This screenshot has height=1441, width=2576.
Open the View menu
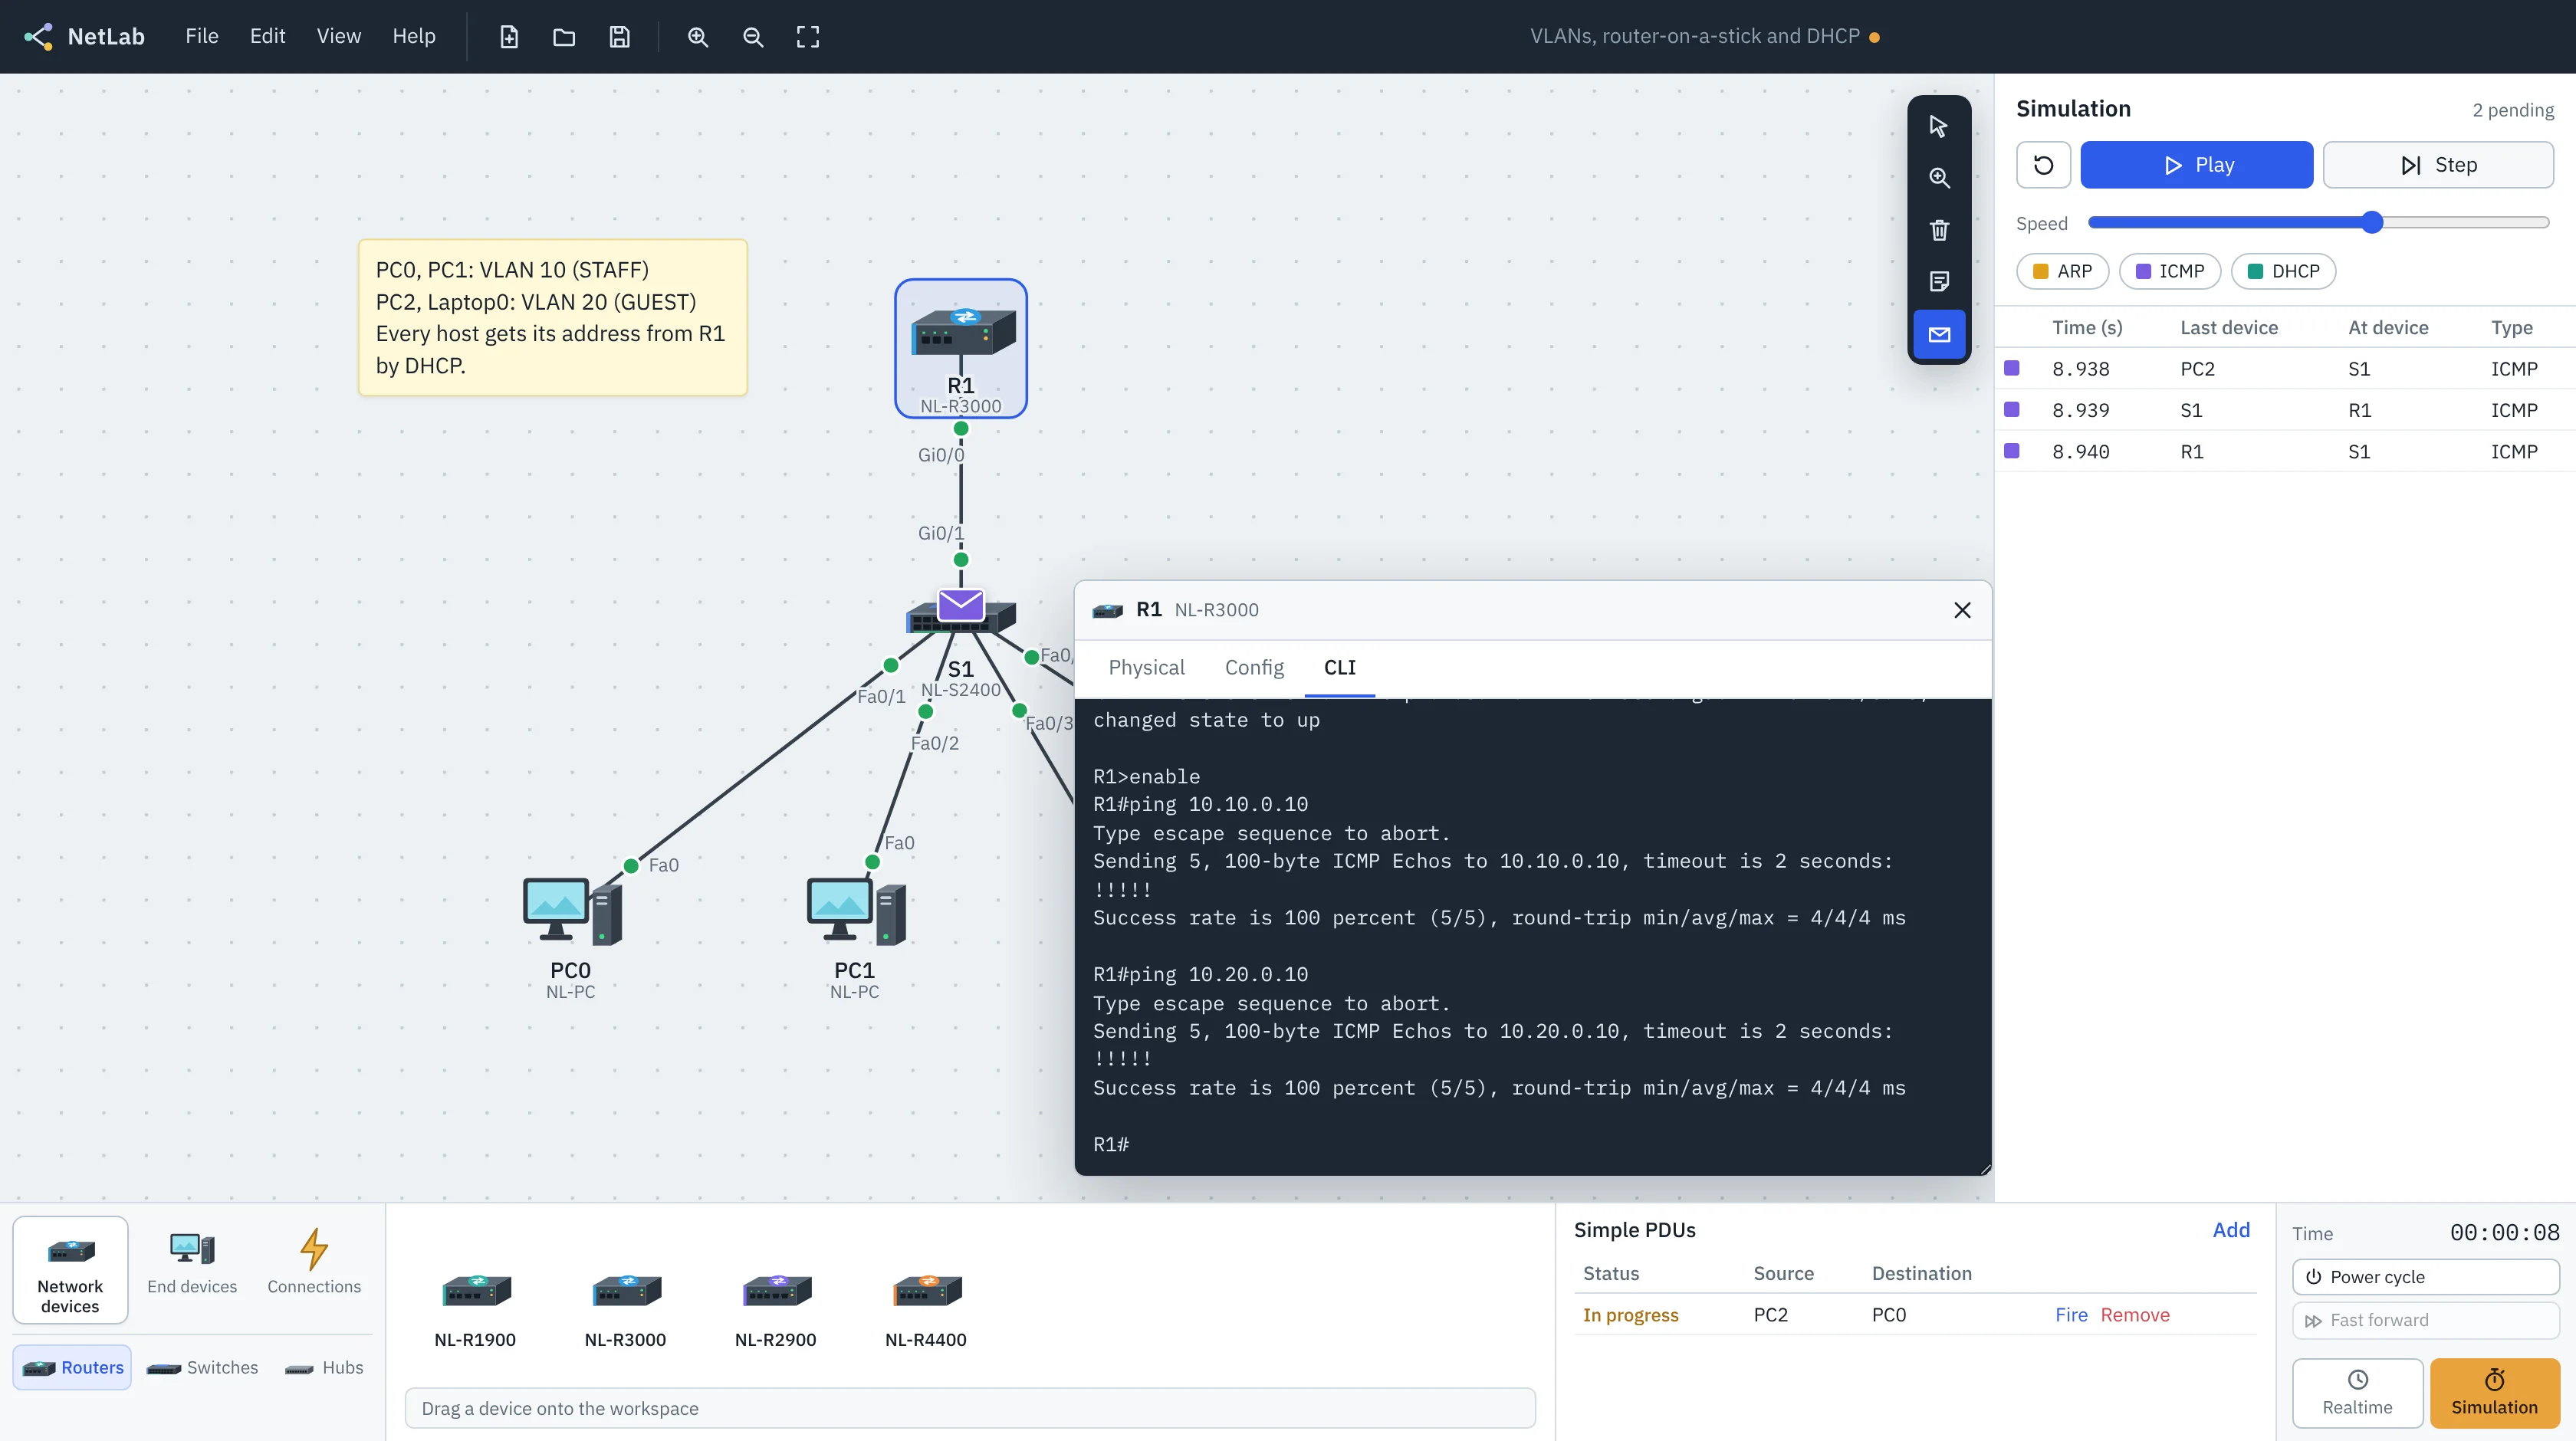[339, 36]
